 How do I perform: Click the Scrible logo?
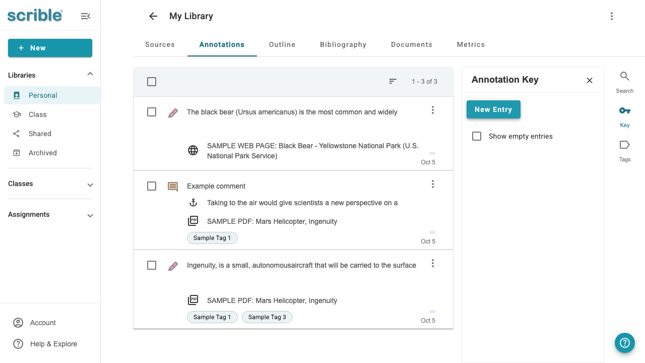(35, 15)
